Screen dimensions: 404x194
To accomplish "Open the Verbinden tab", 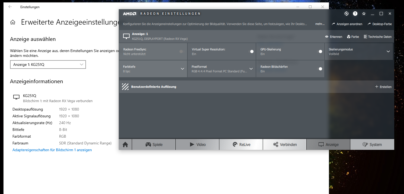I will [x=285, y=144].
